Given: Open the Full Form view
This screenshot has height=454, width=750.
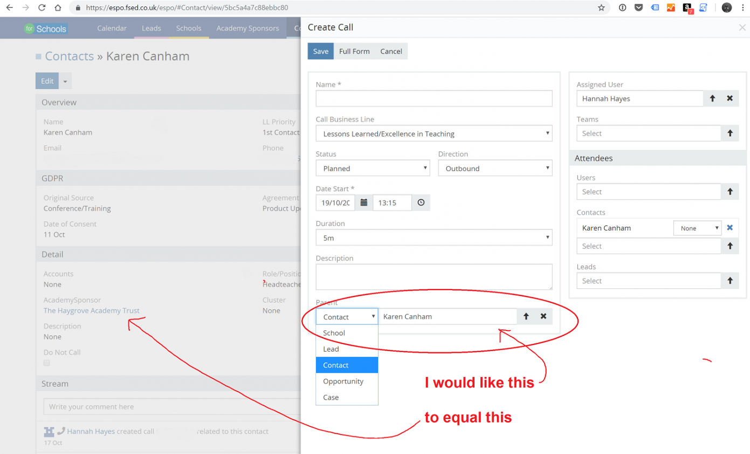Looking at the screenshot, I should [x=354, y=51].
